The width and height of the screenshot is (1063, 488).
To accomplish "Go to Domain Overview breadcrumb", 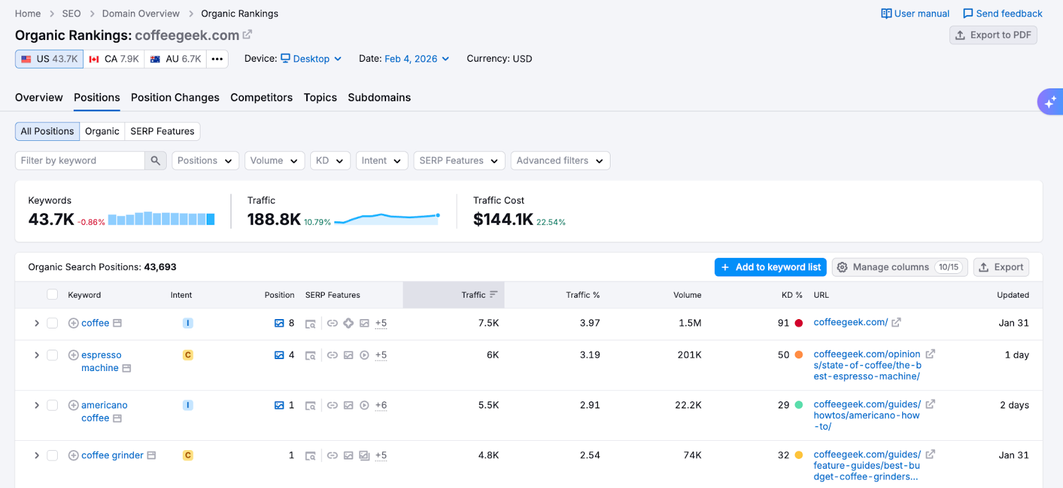I will click(141, 13).
